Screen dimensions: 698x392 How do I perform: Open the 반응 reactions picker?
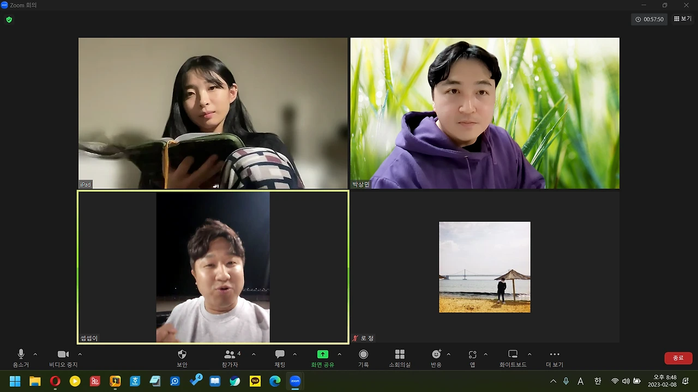click(x=436, y=358)
